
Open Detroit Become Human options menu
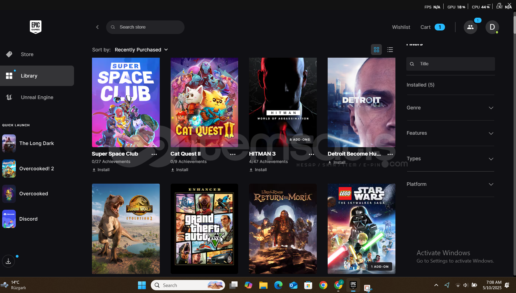390,154
